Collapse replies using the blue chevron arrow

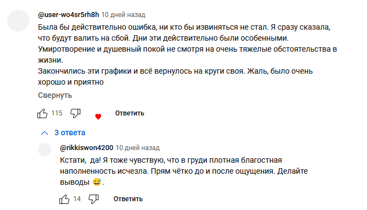coord(45,133)
